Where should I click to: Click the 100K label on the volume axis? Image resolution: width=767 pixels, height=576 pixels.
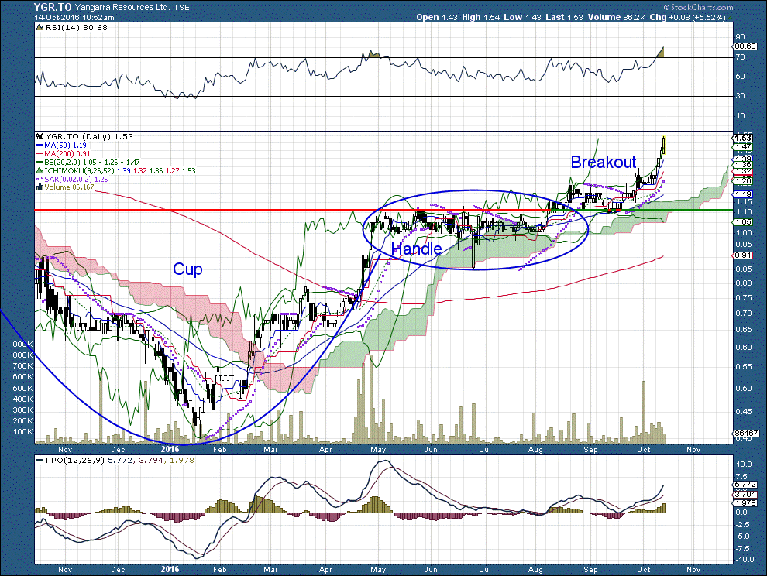(x=23, y=432)
